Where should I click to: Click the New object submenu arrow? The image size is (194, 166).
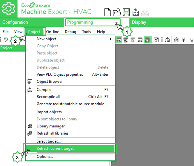[111, 39]
